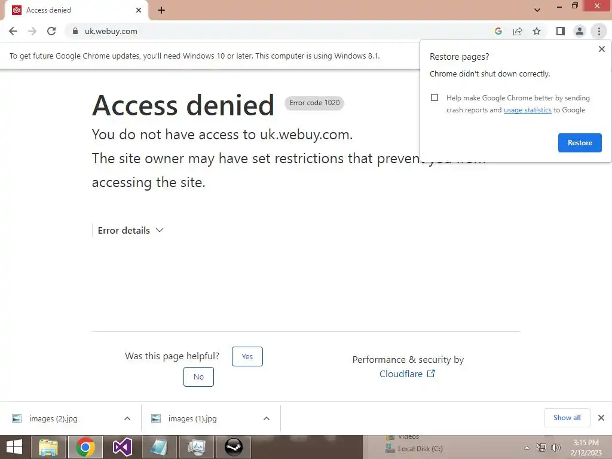
Task: Restore down the Chrome window
Action: click(x=574, y=6)
